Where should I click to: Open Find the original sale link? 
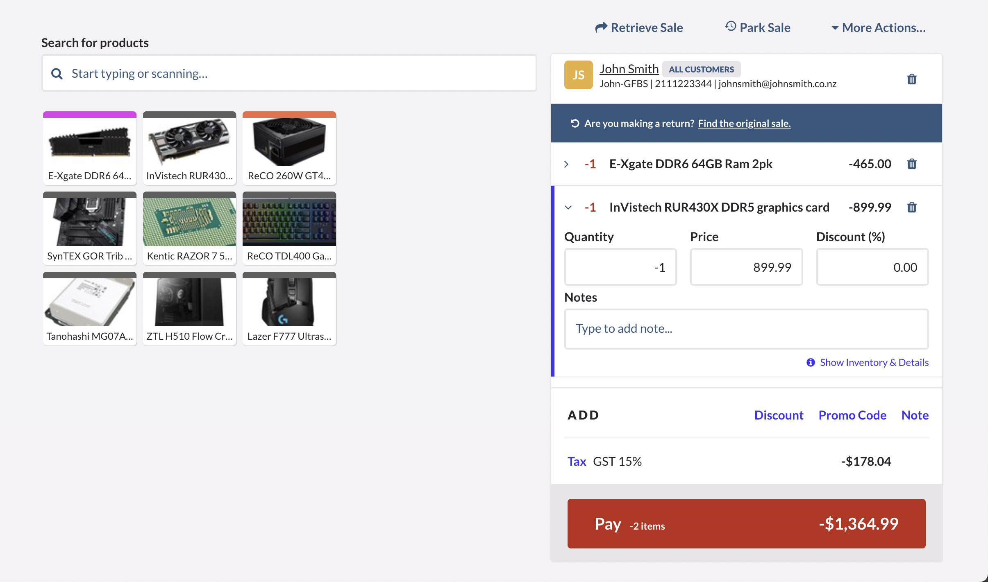point(744,123)
